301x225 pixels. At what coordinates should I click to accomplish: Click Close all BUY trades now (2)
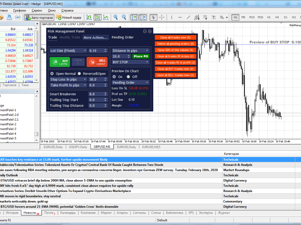tap(175, 69)
